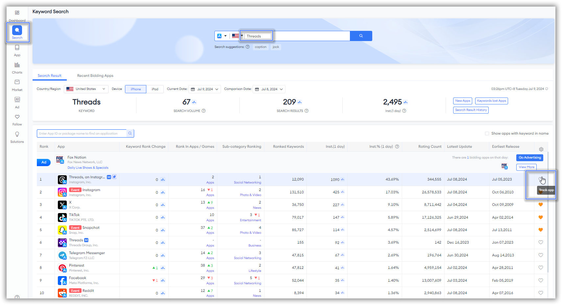Switch to the Recent Bidding Apps tab

pyautogui.click(x=95, y=76)
